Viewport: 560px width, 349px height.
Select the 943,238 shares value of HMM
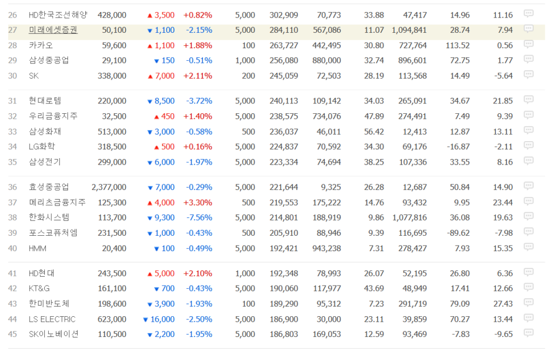click(x=326, y=248)
